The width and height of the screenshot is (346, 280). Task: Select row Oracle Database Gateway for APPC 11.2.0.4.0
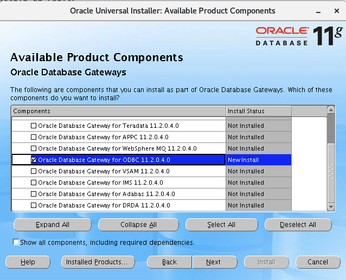(119, 137)
